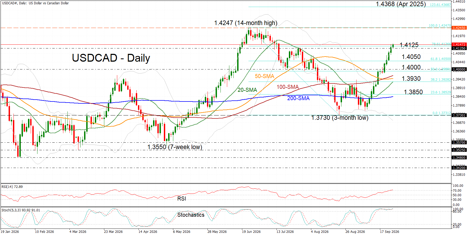Select the 1.4050 level label
Image resolution: width=470 pixels, height=235 pixels.
[x=411, y=57]
